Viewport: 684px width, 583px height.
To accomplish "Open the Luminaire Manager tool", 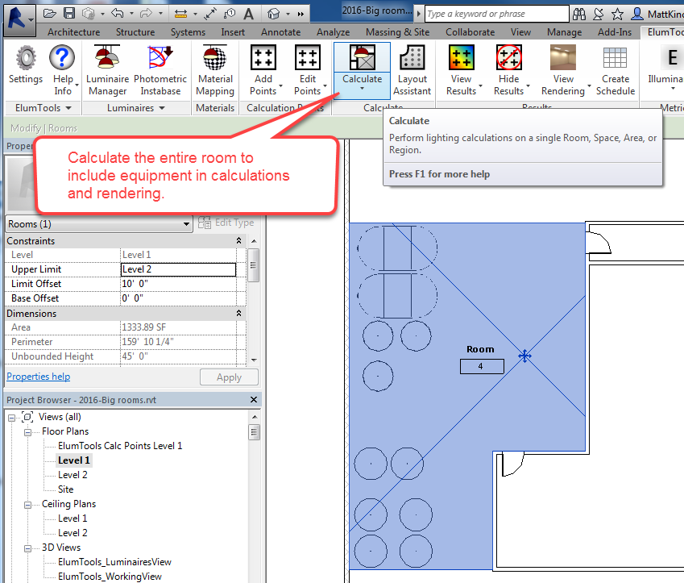I will pos(107,70).
